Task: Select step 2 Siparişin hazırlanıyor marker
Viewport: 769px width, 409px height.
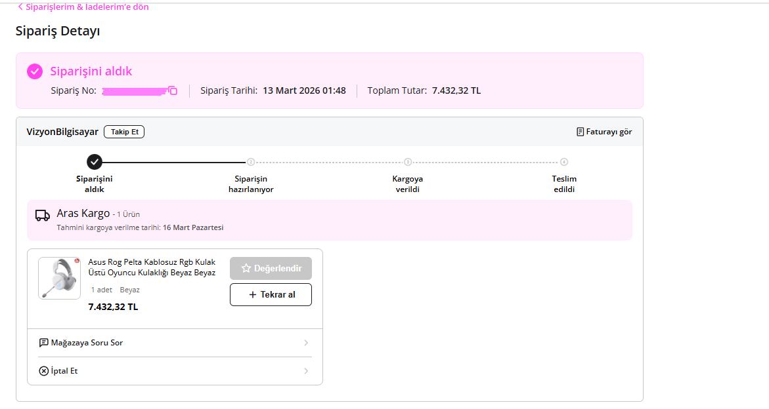Action: pyautogui.click(x=251, y=162)
